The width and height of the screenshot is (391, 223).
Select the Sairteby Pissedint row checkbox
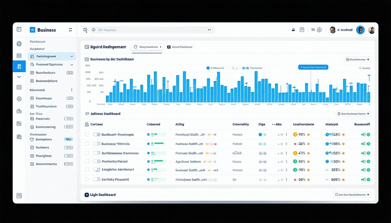coord(87,179)
